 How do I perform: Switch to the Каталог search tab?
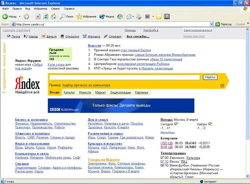(x=69, y=92)
